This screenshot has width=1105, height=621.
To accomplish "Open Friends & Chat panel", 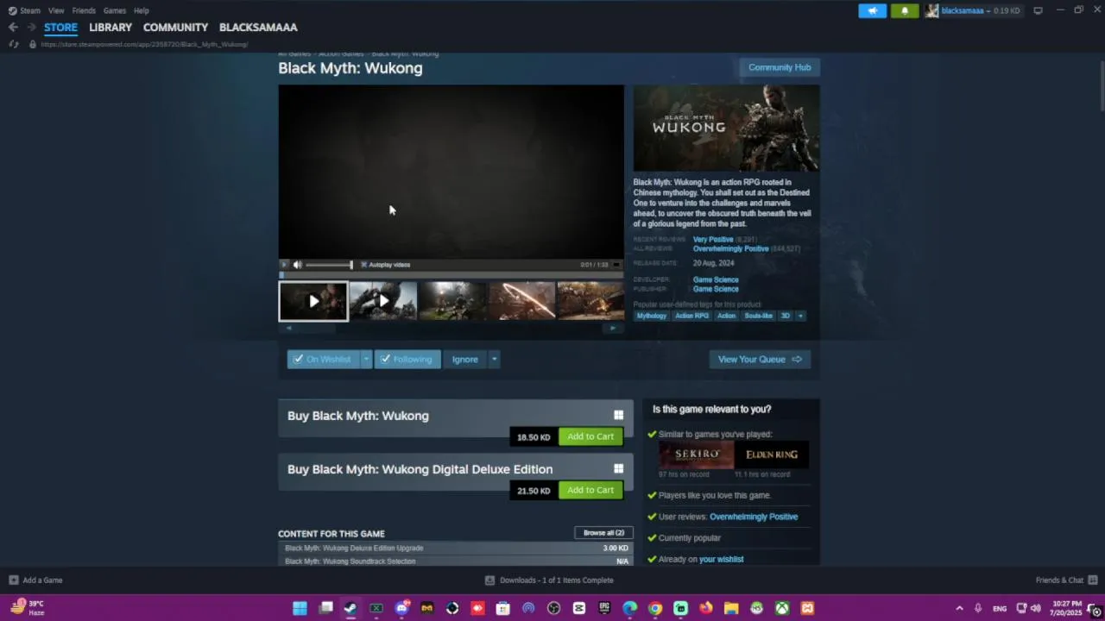I will click(x=1066, y=580).
